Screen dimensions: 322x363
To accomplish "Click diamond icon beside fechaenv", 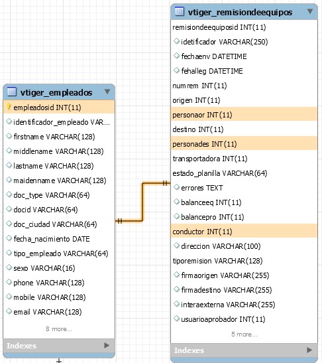I will click(x=177, y=56).
